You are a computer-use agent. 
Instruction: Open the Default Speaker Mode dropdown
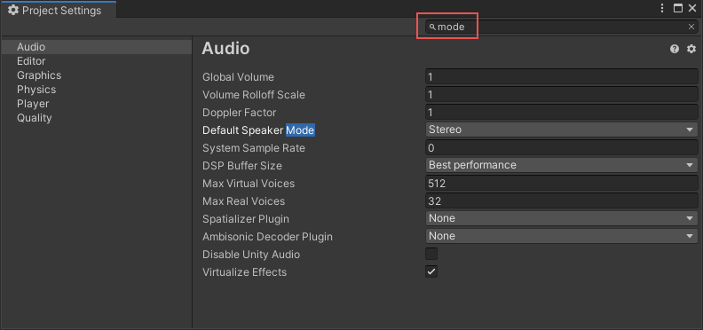click(x=561, y=130)
